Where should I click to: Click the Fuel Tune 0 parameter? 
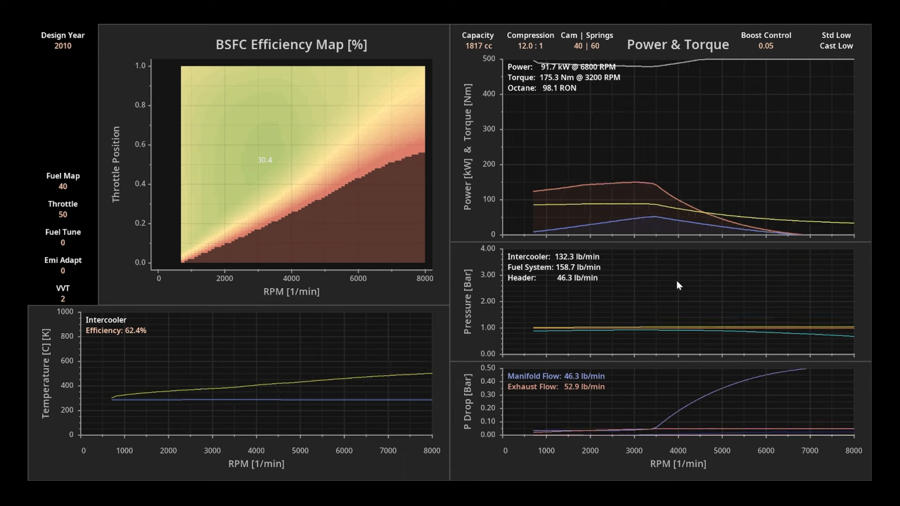pyautogui.click(x=63, y=242)
